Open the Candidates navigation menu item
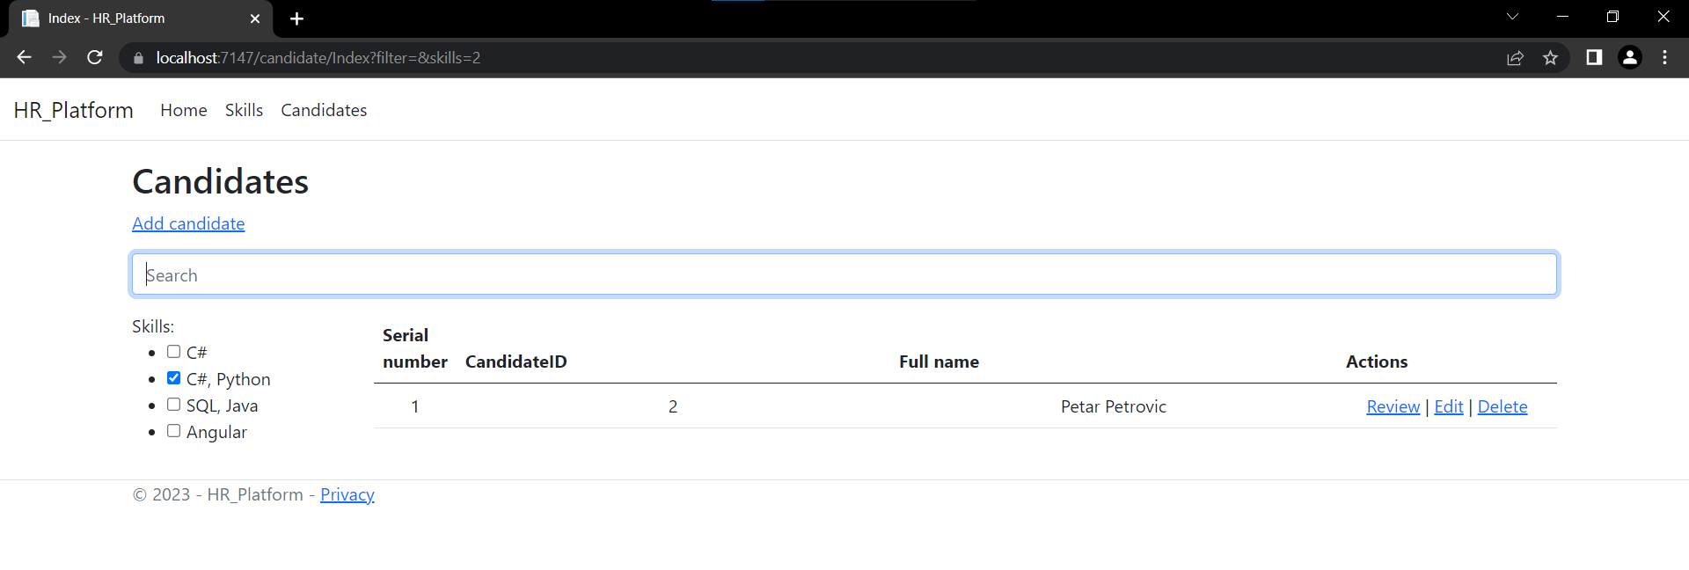The height and width of the screenshot is (570, 1689). pyautogui.click(x=324, y=110)
